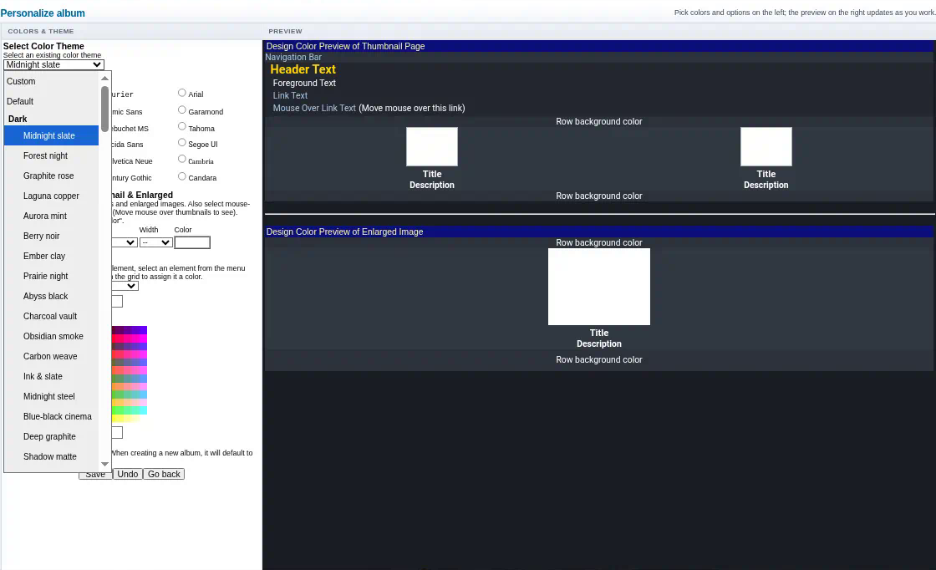
Task: Click the theme list scrollbar thumb
Action: (105, 109)
